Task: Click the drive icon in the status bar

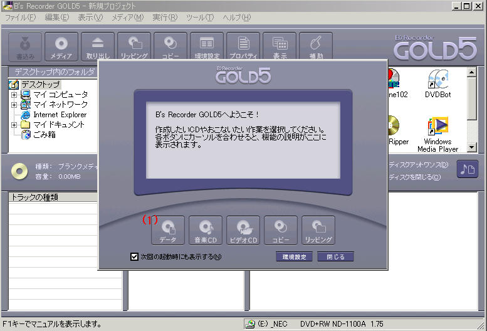Action: pos(250,324)
